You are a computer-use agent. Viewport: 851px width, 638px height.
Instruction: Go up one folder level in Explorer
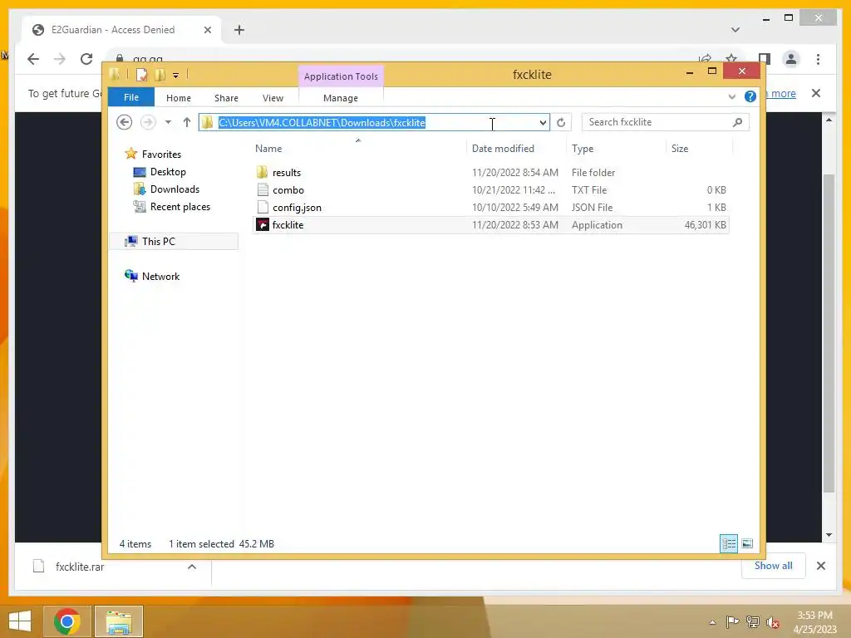point(187,123)
